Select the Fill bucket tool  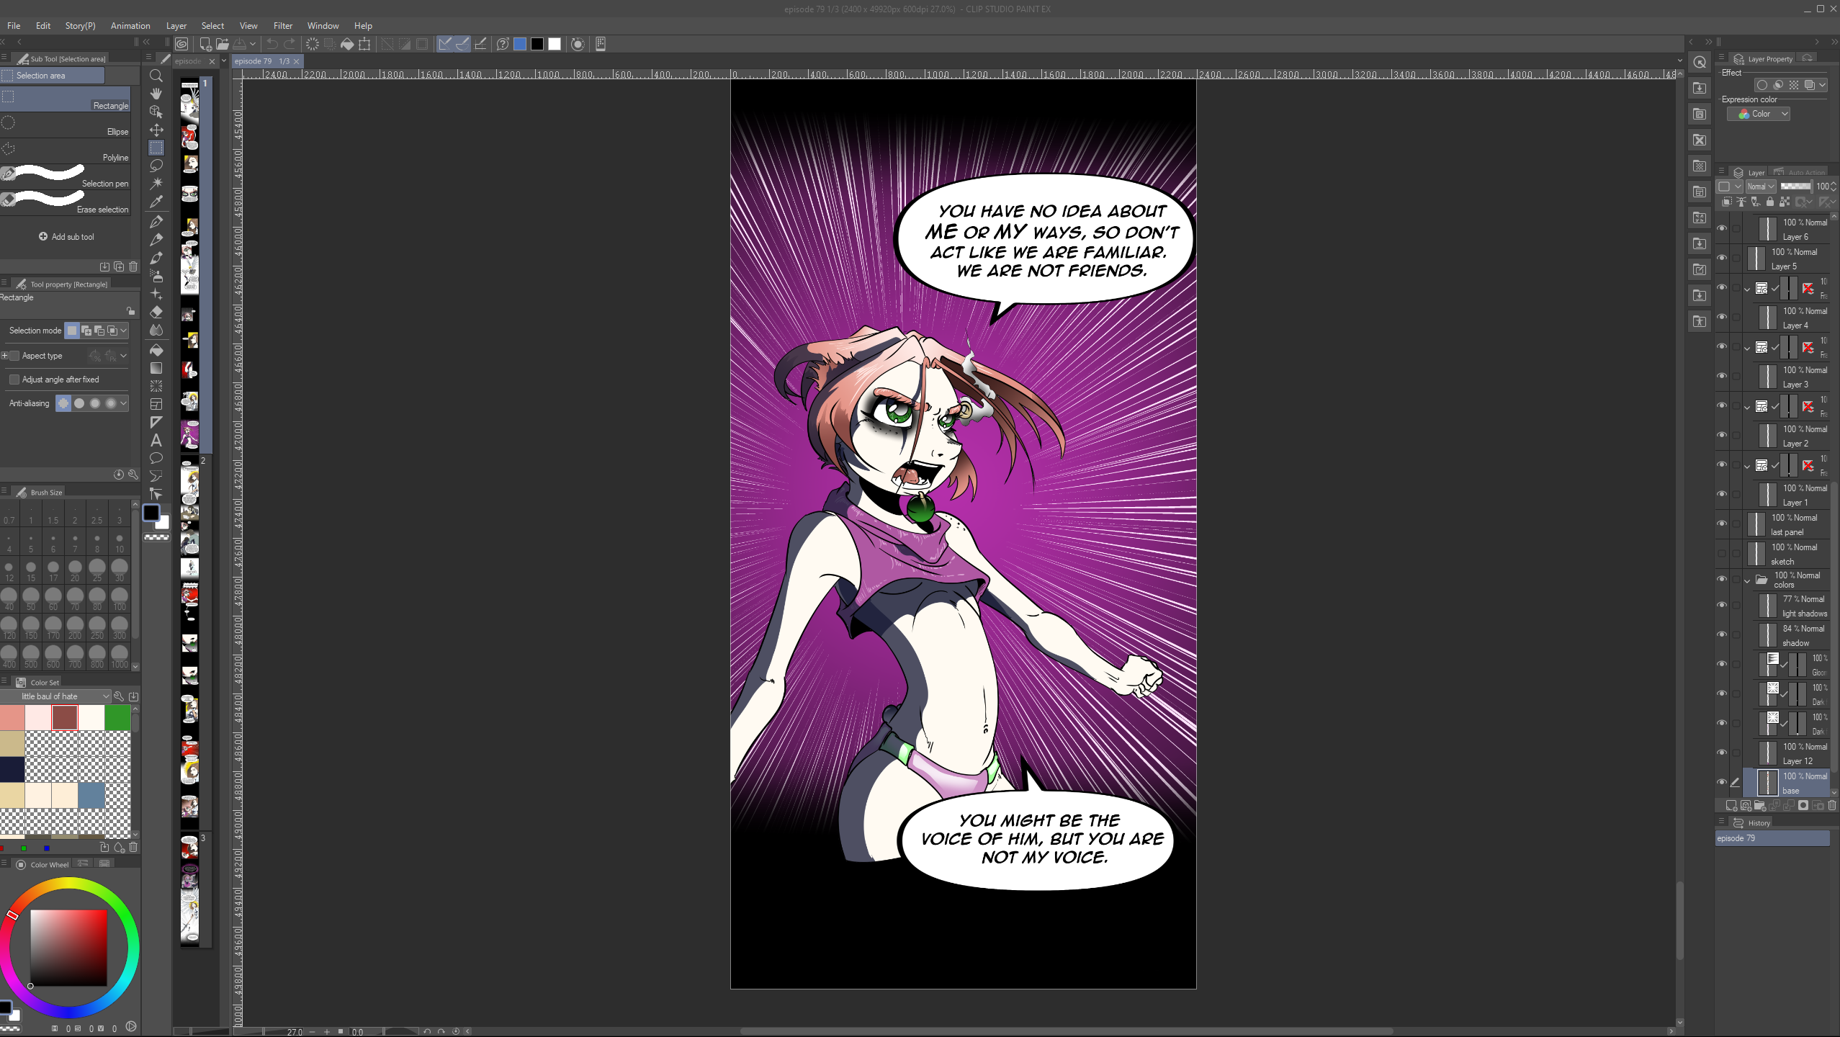pyautogui.click(x=156, y=350)
